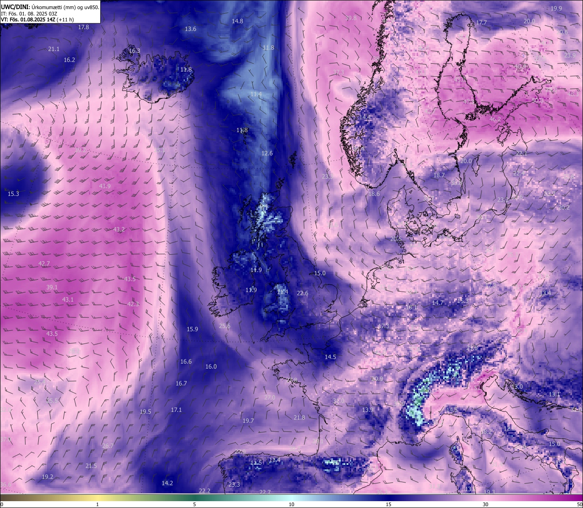Click the value 20.5 over Denmark
This screenshot has width=583, height=508.
pos(396,240)
